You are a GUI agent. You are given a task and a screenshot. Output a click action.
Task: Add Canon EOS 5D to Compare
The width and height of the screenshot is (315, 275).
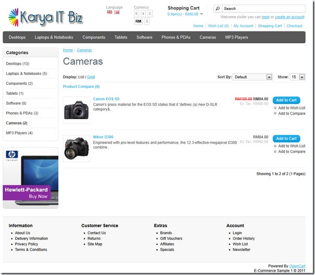[292, 113]
